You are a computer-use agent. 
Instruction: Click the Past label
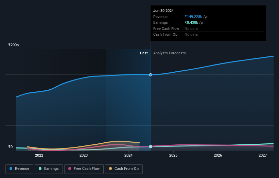pyautogui.click(x=144, y=53)
